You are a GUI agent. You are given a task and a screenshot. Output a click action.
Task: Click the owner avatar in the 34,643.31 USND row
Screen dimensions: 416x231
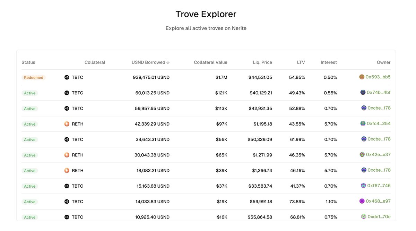coord(364,139)
